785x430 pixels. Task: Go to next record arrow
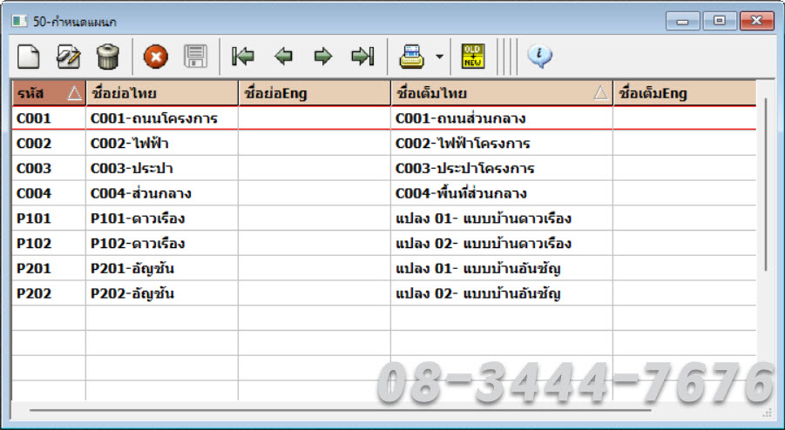pyautogui.click(x=323, y=57)
